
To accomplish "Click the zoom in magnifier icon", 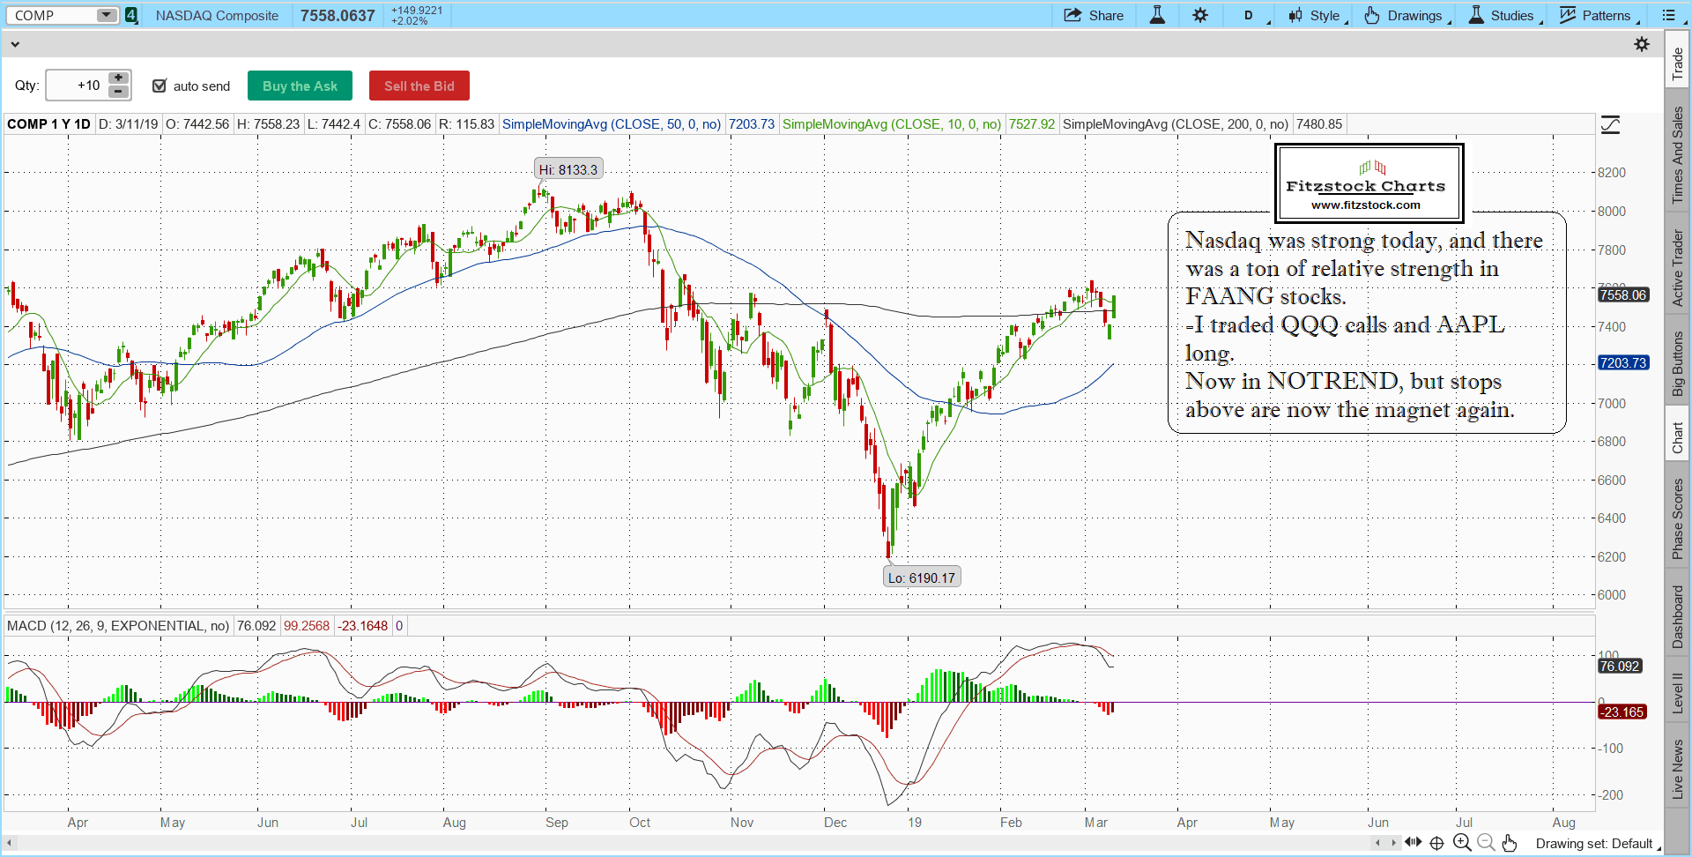I will [x=1462, y=843].
